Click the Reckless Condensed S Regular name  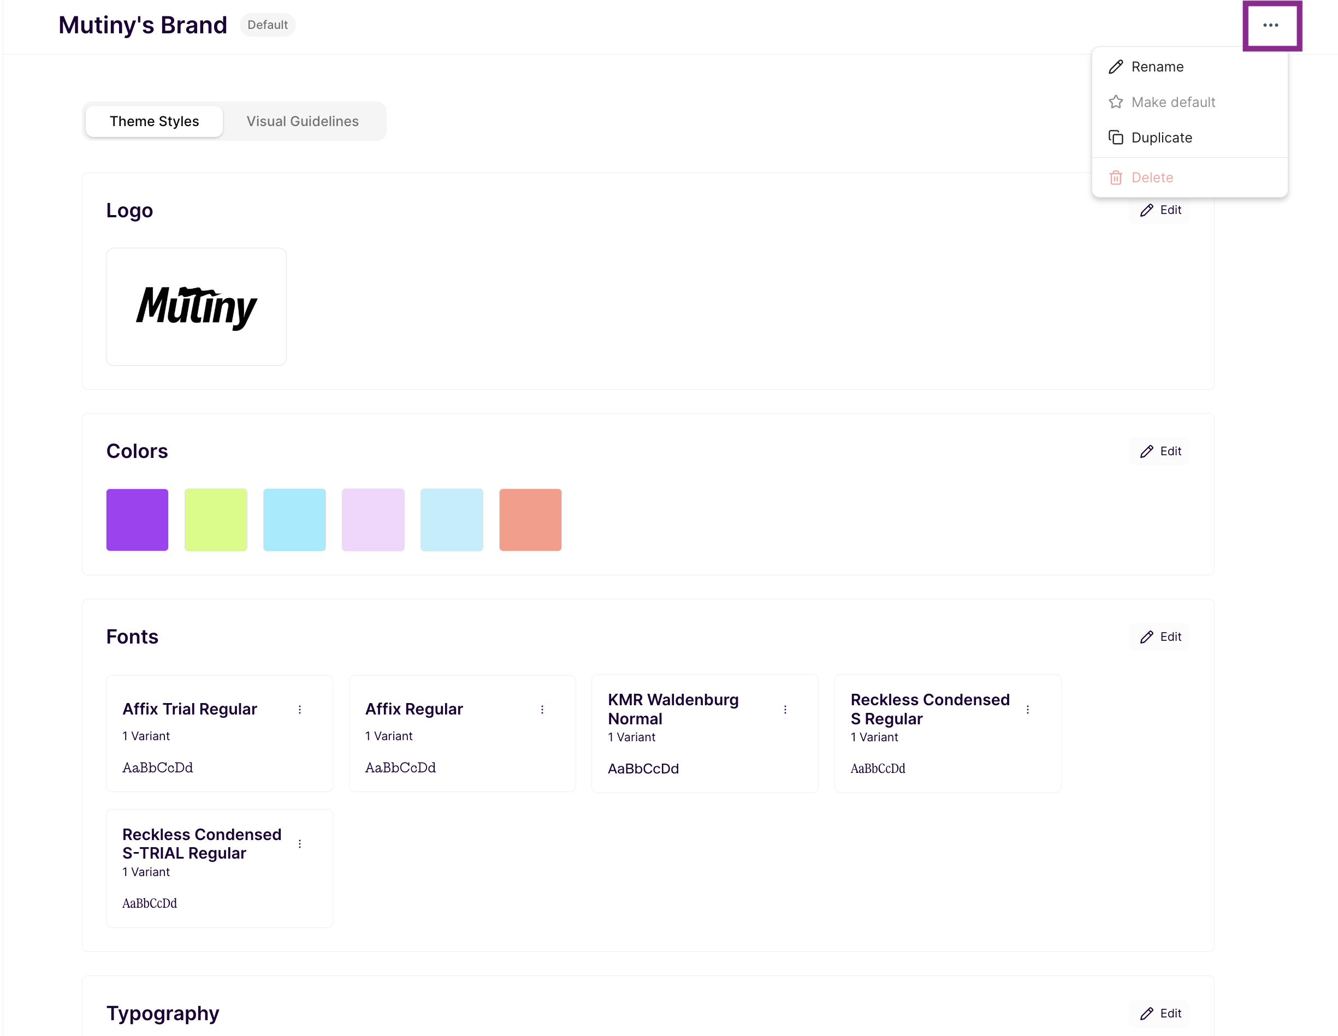click(x=930, y=709)
